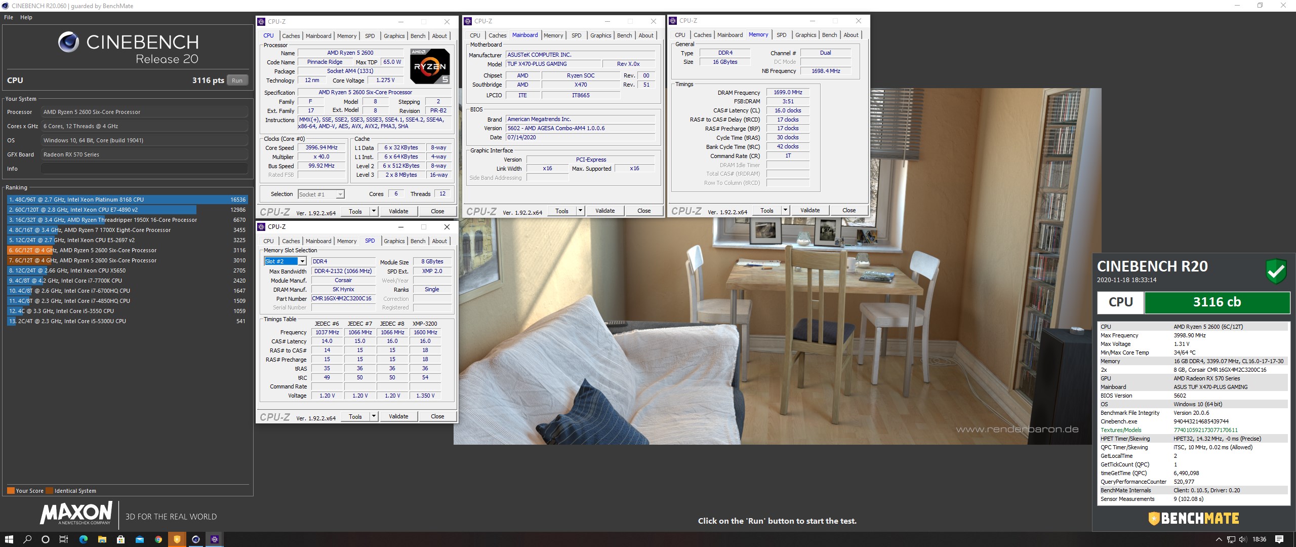
Task: Show hidden system tray icons
Action: click(1219, 539)
